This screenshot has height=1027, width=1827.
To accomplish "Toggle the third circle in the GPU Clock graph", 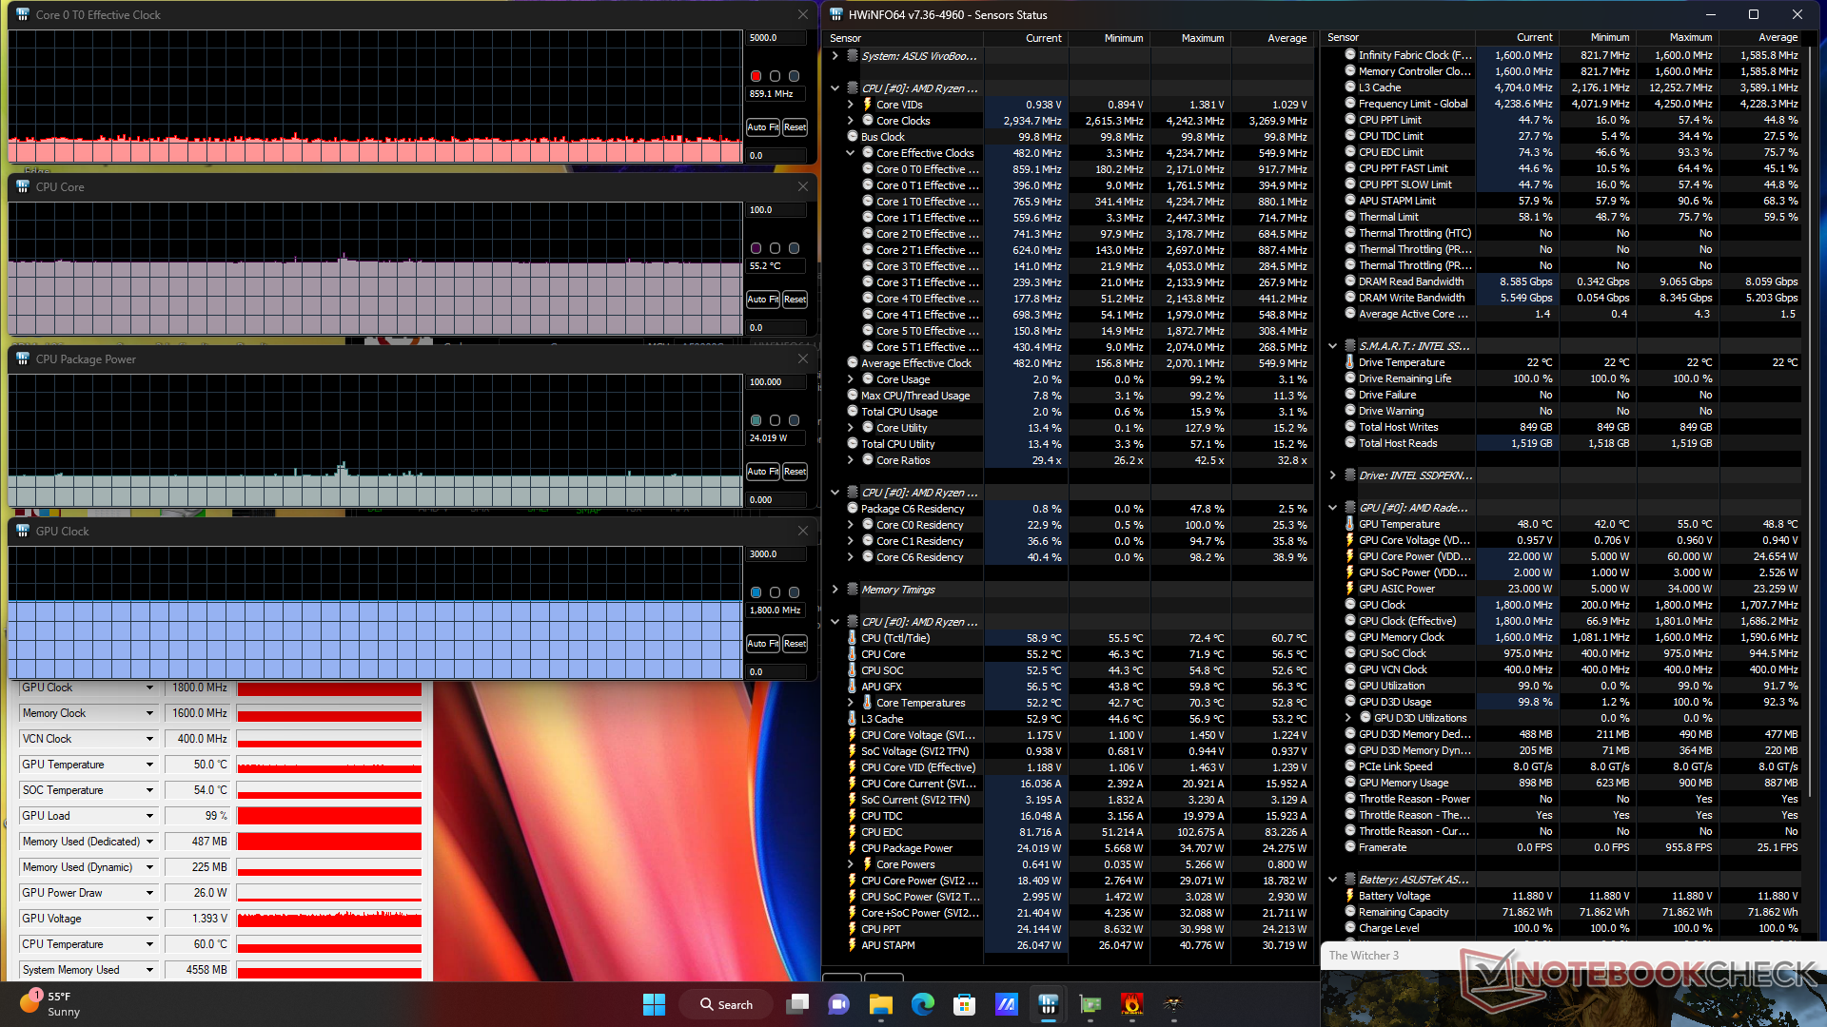I will pos(794,592).
